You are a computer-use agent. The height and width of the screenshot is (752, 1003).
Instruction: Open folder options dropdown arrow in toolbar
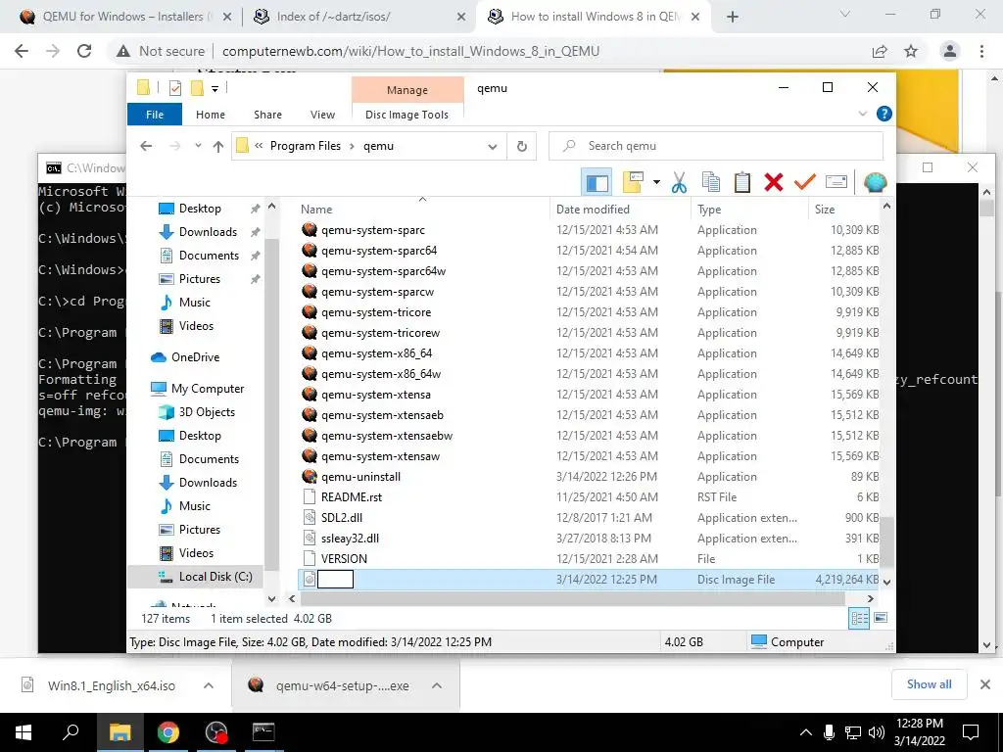(x=656, y=182)
